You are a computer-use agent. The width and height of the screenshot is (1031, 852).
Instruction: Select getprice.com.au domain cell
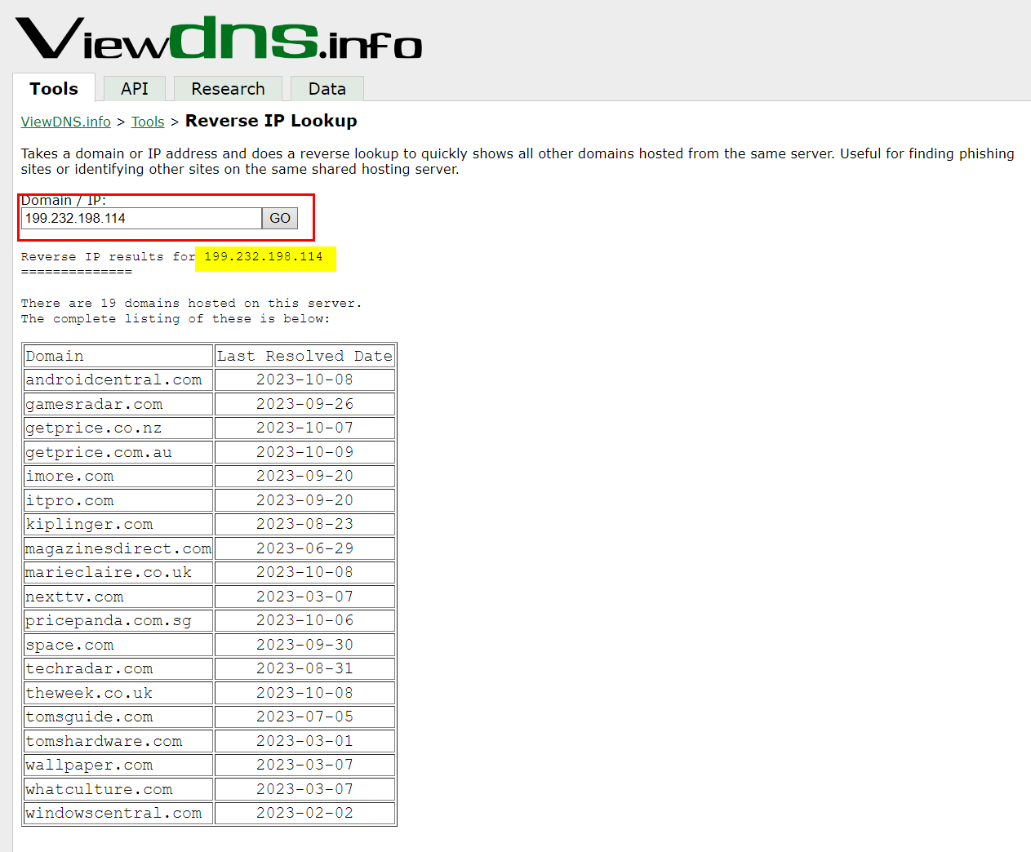click(x=118, y=452)
